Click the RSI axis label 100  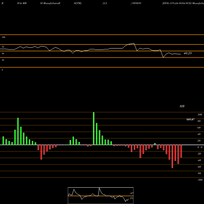pos(3,37)
